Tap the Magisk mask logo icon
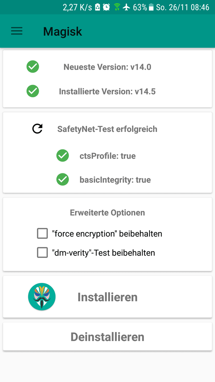 coord(42,297)
